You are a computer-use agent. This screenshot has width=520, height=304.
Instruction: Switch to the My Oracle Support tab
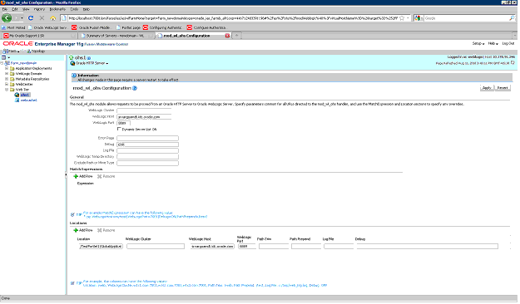[39, 36]
